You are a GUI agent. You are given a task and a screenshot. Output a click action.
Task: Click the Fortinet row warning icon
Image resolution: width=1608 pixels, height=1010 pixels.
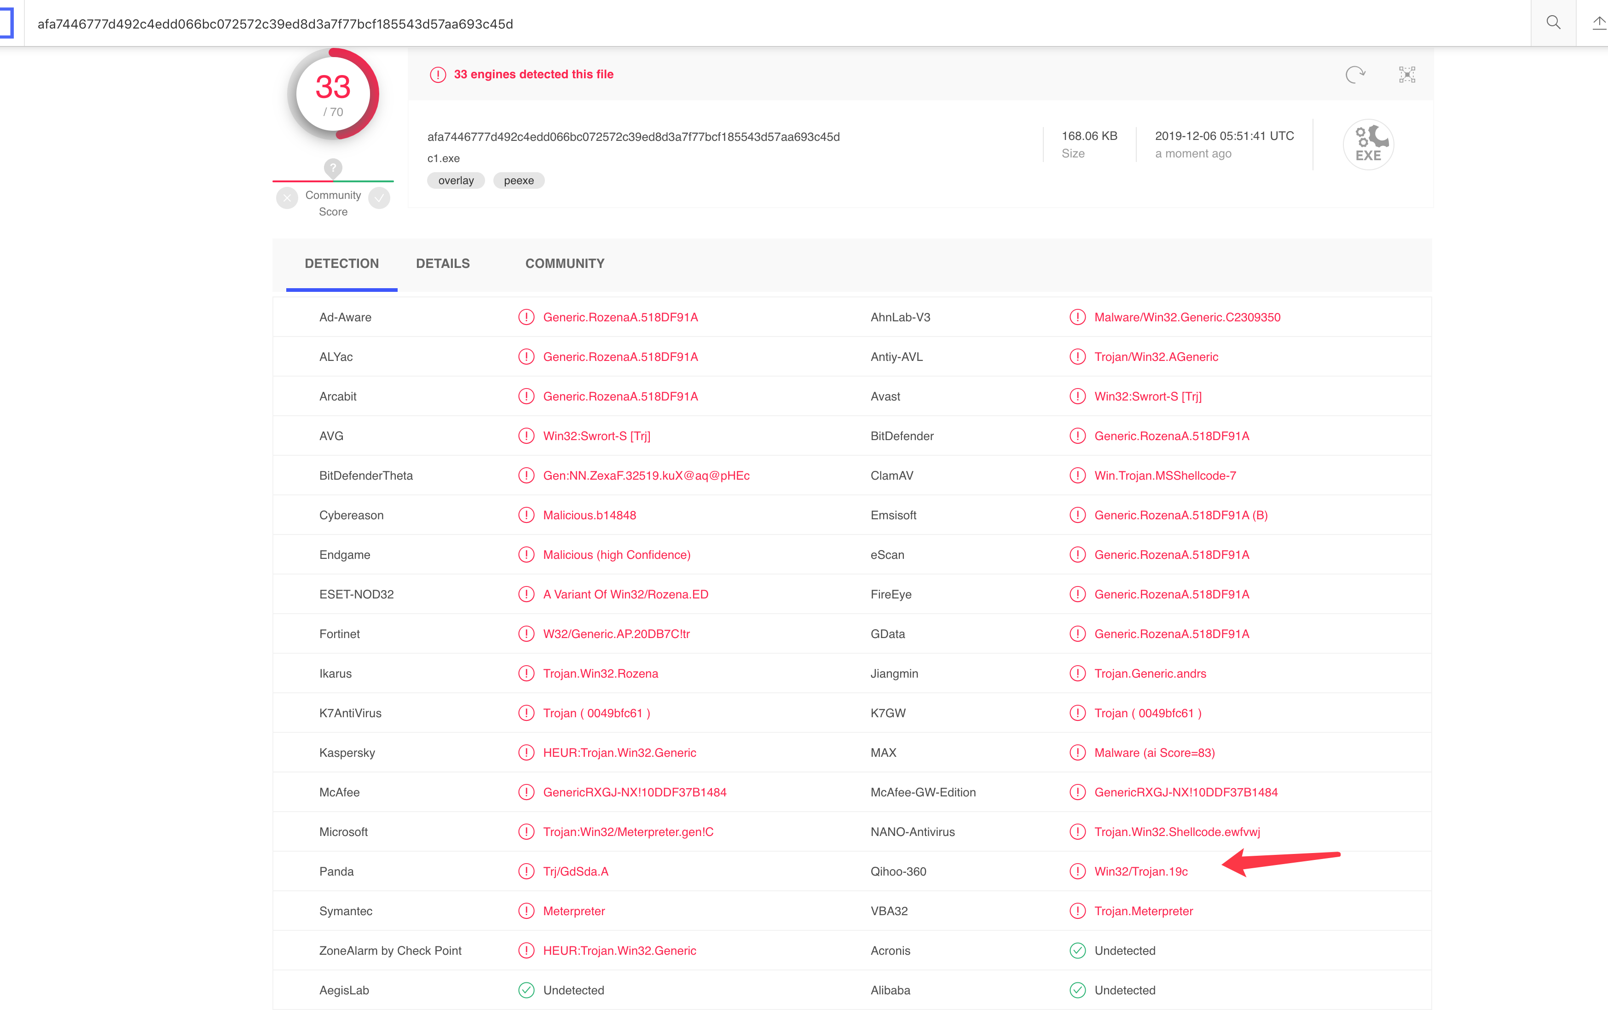[526, 634]
